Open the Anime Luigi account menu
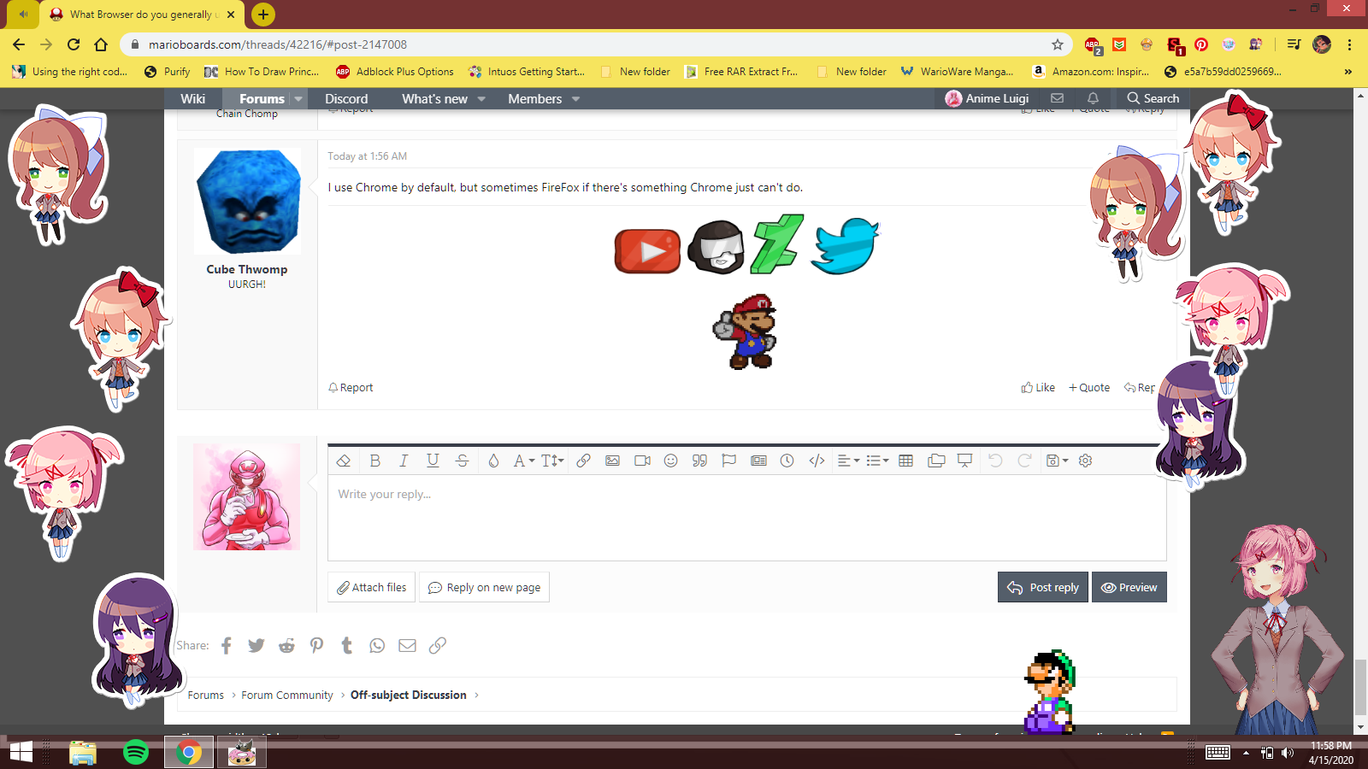1368x769 pixels. [988, 99]
